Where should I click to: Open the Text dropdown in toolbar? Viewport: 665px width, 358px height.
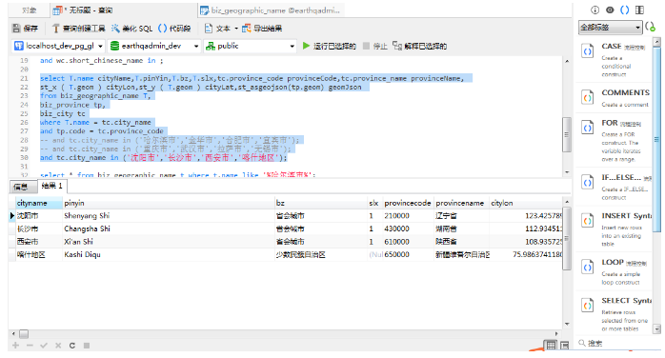[220, 29]
